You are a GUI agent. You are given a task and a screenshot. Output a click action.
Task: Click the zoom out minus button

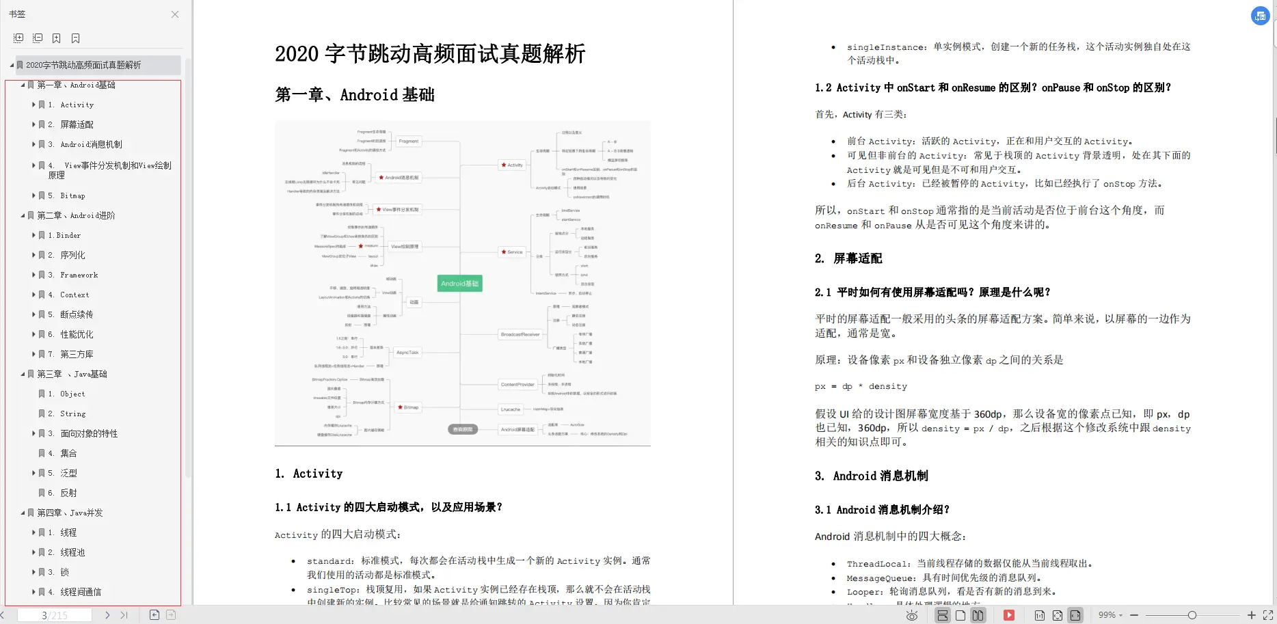coord(1134,615)
